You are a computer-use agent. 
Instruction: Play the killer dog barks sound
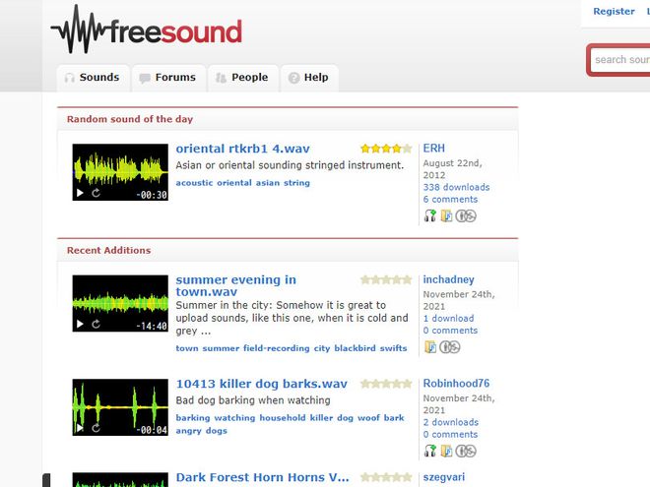pyautogui.click(x=80, y=428)
